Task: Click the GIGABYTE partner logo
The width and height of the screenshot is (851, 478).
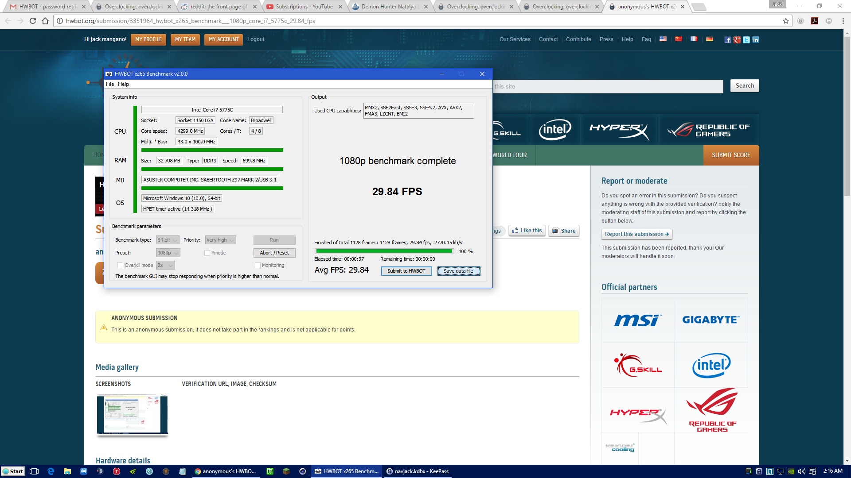Action: pos(711,320)
